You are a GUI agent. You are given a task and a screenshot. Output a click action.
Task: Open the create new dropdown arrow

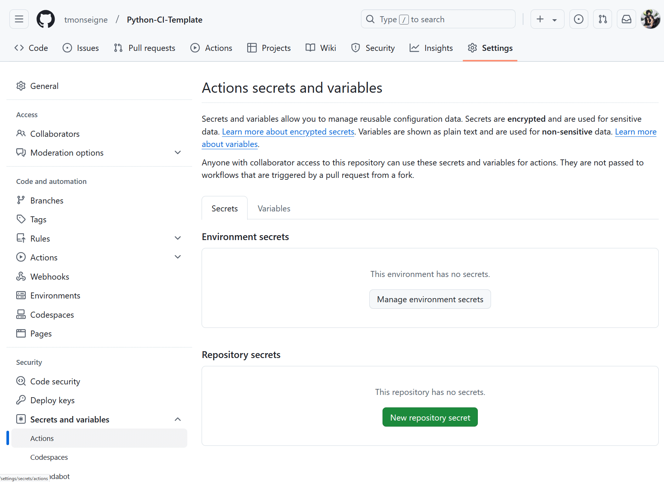pyautogui.click(x=554, y=20)
